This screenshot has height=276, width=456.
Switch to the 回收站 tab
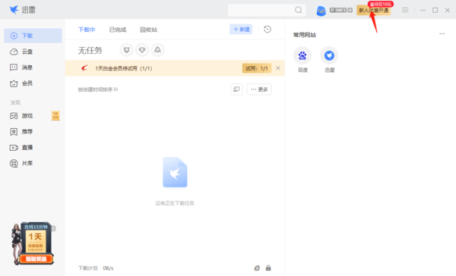(149, 30)
